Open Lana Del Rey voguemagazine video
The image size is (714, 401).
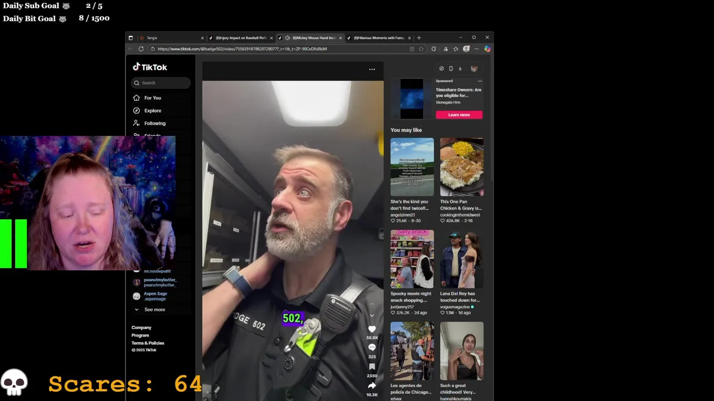click(462, 259)
